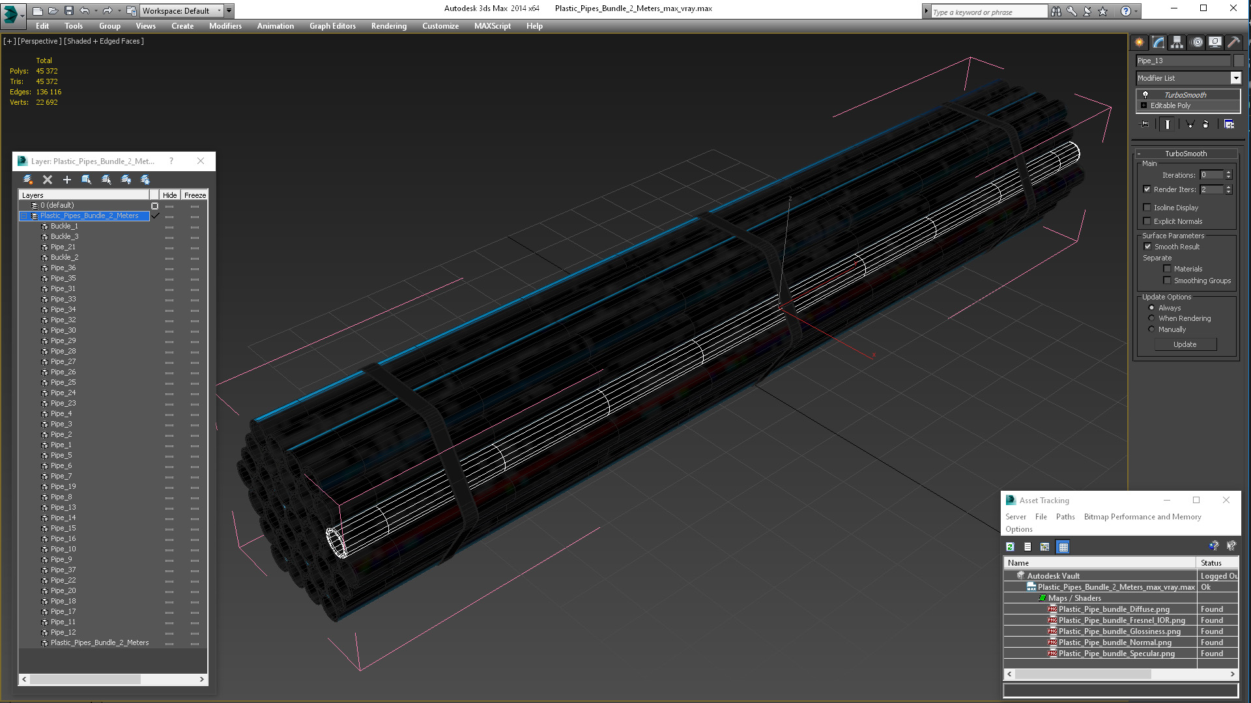Screen dimensions: 1251x703
Task: Open Paths menu in Asset Tracking
Action: (x=1065, y=517)
